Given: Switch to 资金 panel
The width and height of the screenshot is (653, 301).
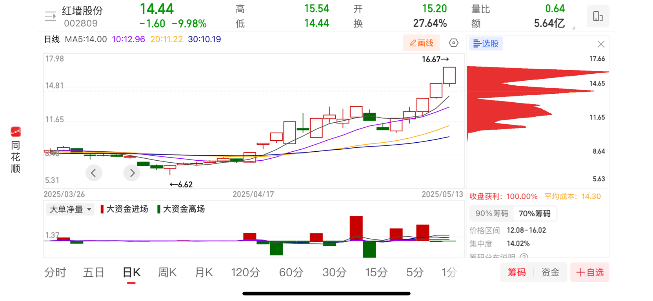Looking at the screenshot, I should (550, 272).
